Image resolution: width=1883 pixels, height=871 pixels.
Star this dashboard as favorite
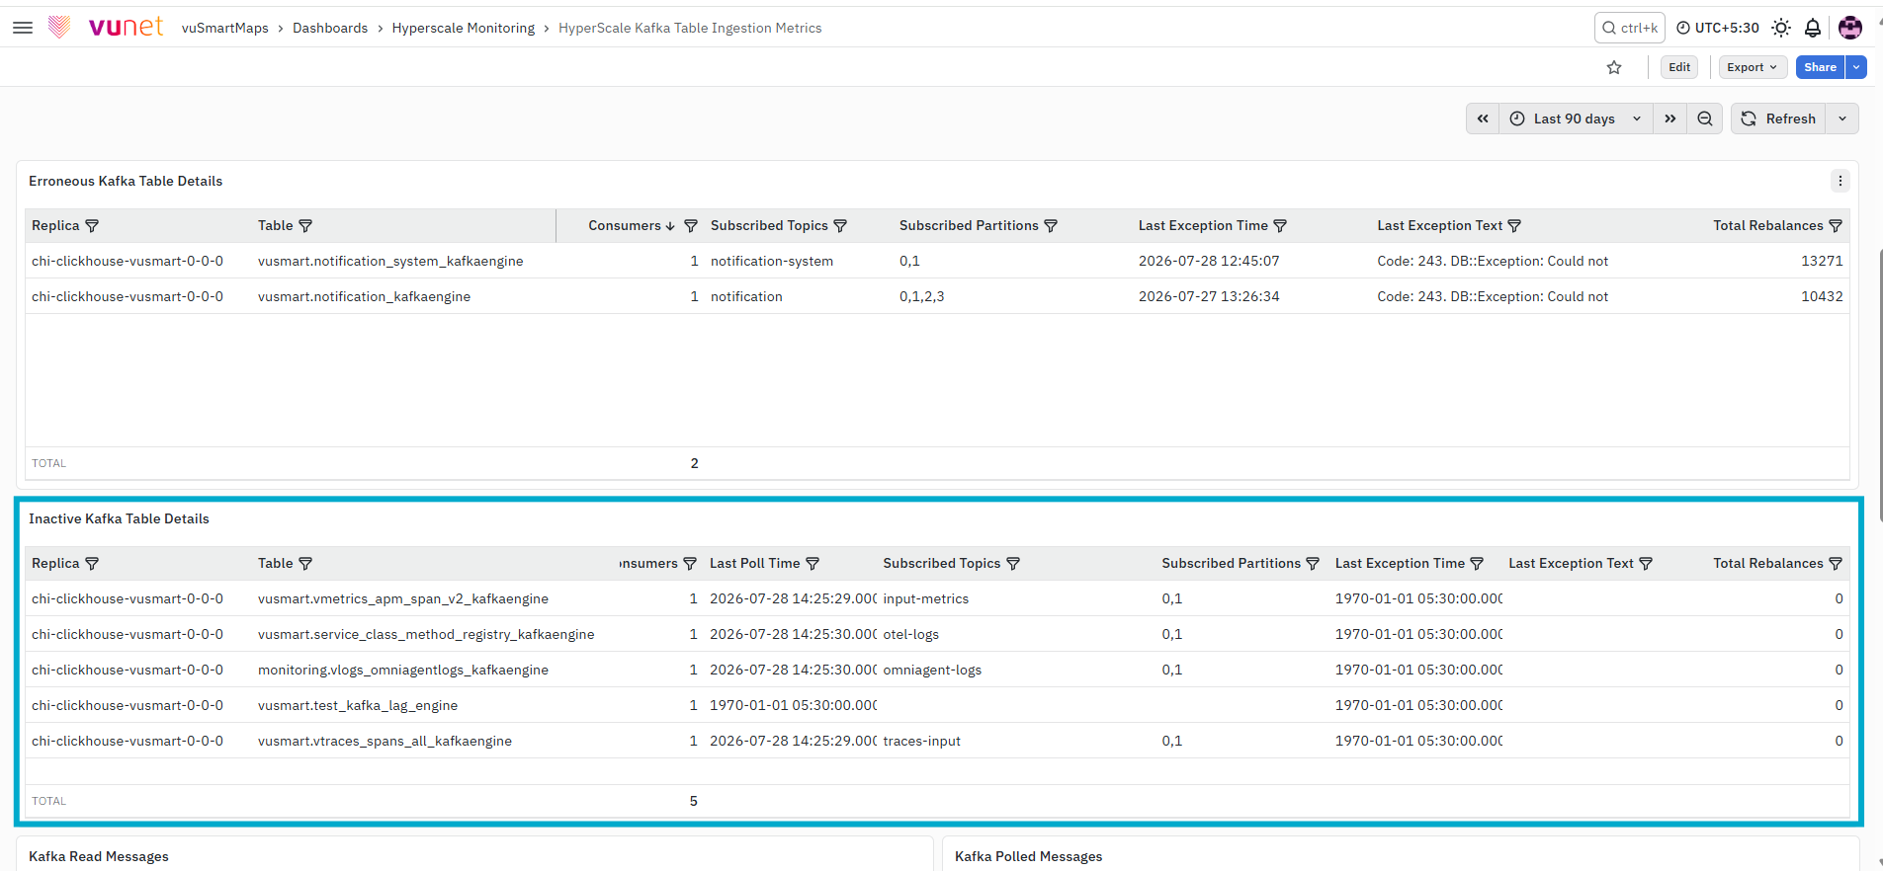pyautogui.click(x=1614, y=67)
